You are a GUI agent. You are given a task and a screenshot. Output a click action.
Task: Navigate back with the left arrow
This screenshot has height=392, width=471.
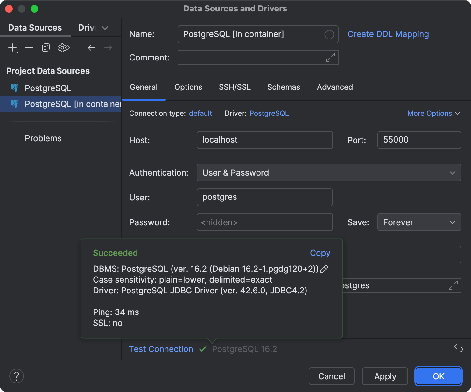tap(92, 48)
